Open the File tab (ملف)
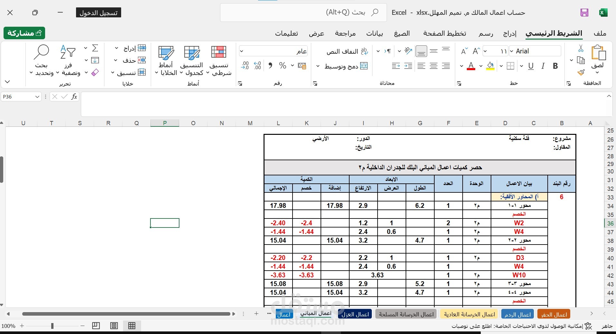The image size is (616, 334). tap(600, 33)
